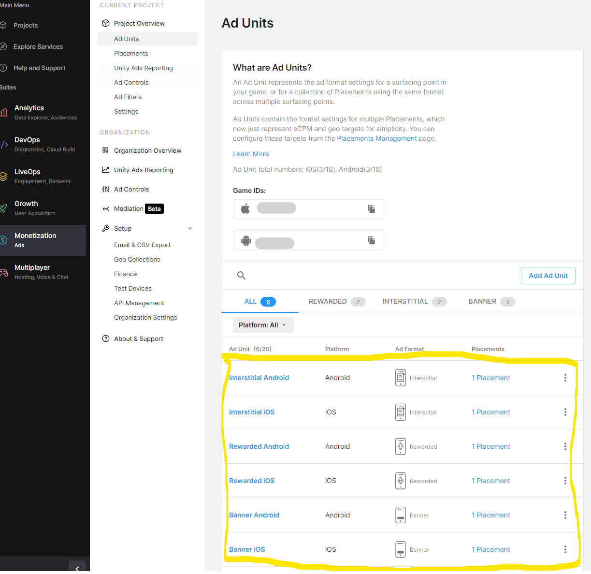Image resolution: width=591 pixels, height=574 pixels.
Task: Open the Banner iOS ad unit
Action: tap(247, 549)
